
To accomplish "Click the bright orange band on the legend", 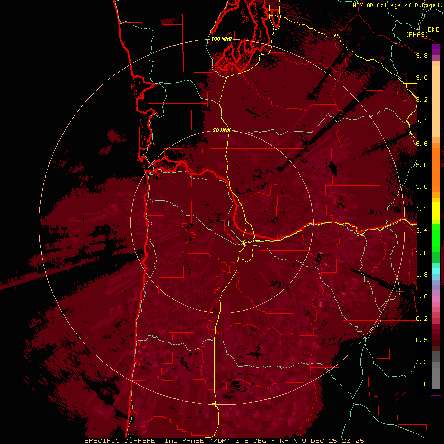I will point(436,170).
